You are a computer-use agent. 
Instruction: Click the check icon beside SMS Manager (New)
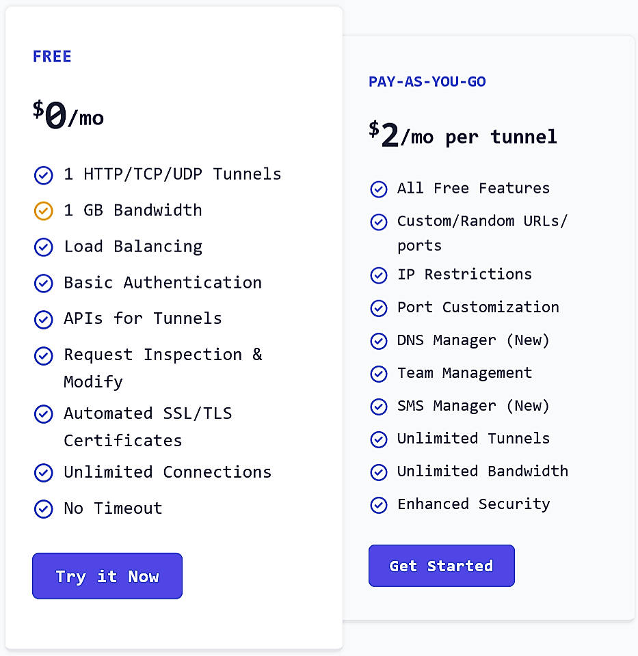click(379, 407)
